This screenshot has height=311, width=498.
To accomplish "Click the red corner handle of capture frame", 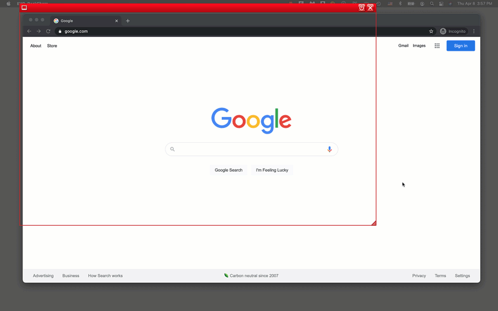I will tap(374, 223).
